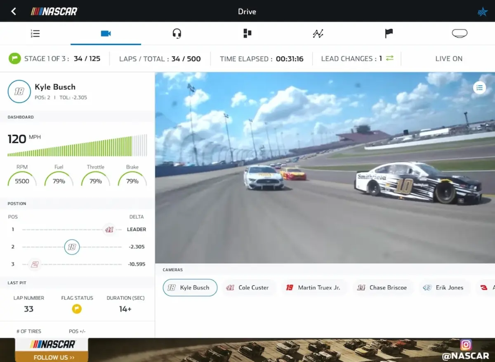Select the camera video view tab
The height and width of the screenshot is (362, 495).
point(106,34)
